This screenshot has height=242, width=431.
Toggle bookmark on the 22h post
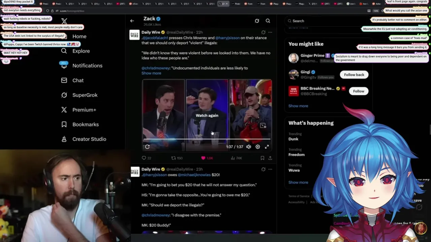tap(262, 158)
